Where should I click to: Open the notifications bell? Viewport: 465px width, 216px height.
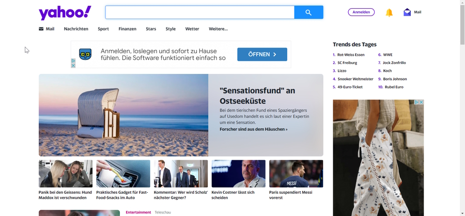(389, 12)
